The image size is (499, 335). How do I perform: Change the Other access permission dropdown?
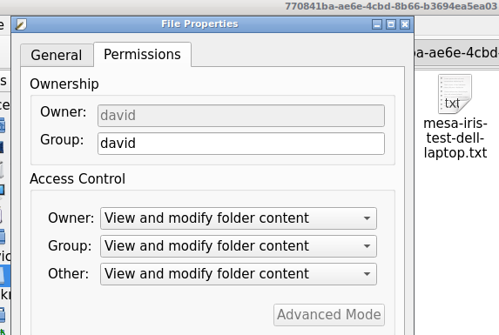tap(239, 274)
